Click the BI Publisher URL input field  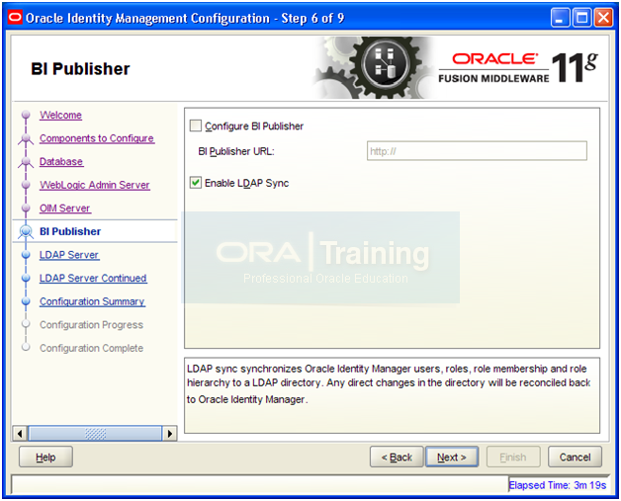click(x=477, y=151)
